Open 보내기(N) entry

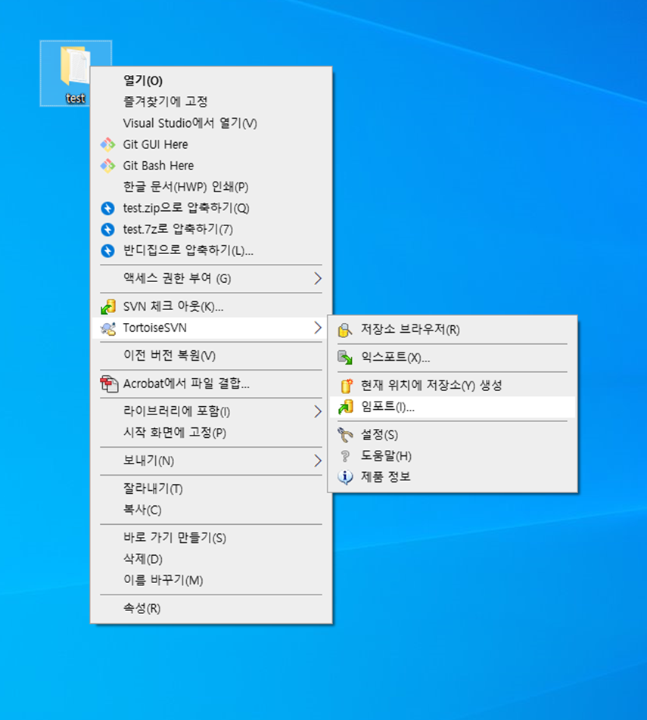coord(211,461)
